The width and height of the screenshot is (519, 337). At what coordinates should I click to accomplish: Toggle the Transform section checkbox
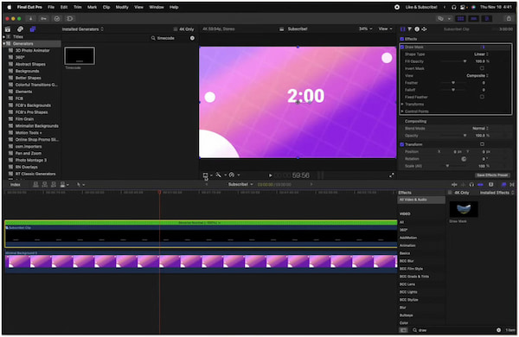pos(402,144)
